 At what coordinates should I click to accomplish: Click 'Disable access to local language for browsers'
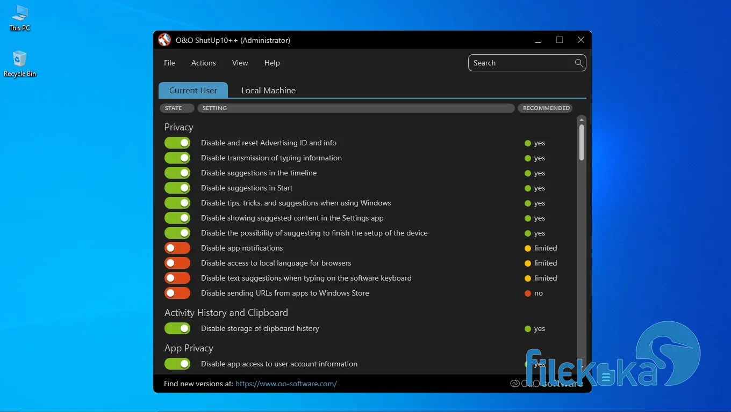coord(276,263)
